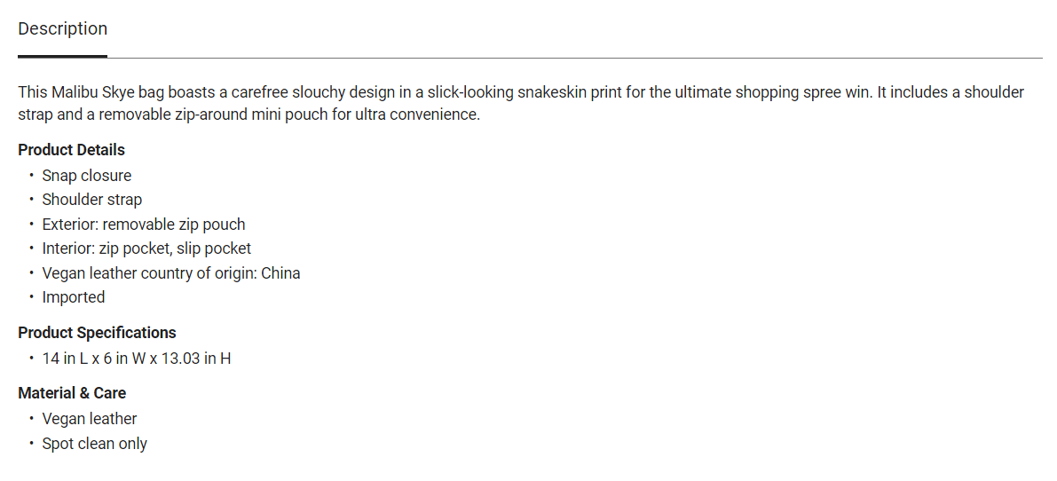
Task: Click the carefree slouchy design phrase
Action: (x=308, y=92)
